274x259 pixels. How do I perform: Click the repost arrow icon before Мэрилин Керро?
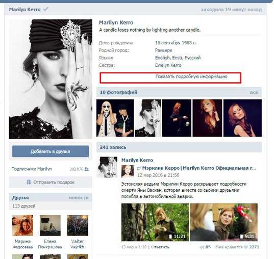click(139, 168)
